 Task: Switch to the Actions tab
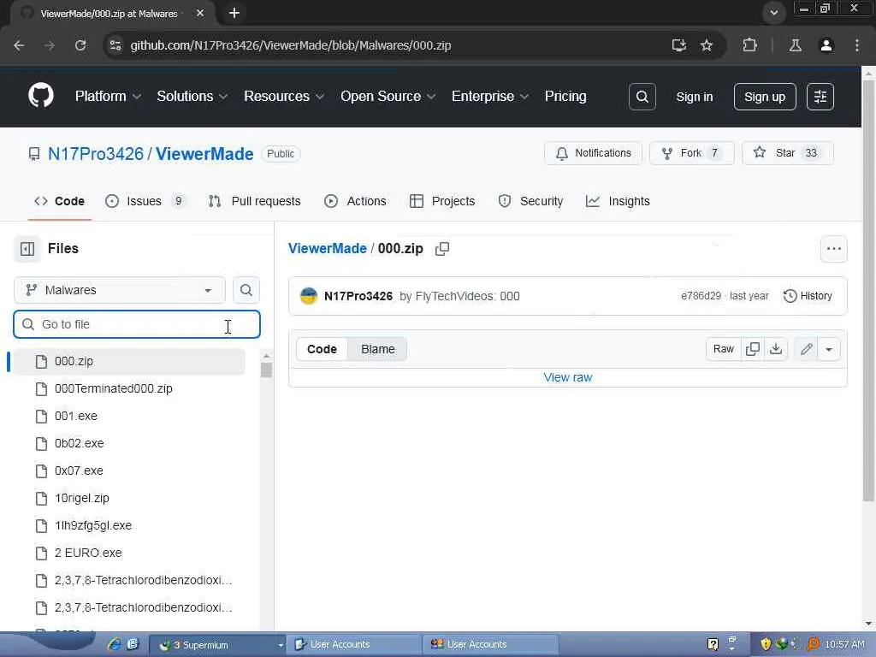tap(355, 201)
